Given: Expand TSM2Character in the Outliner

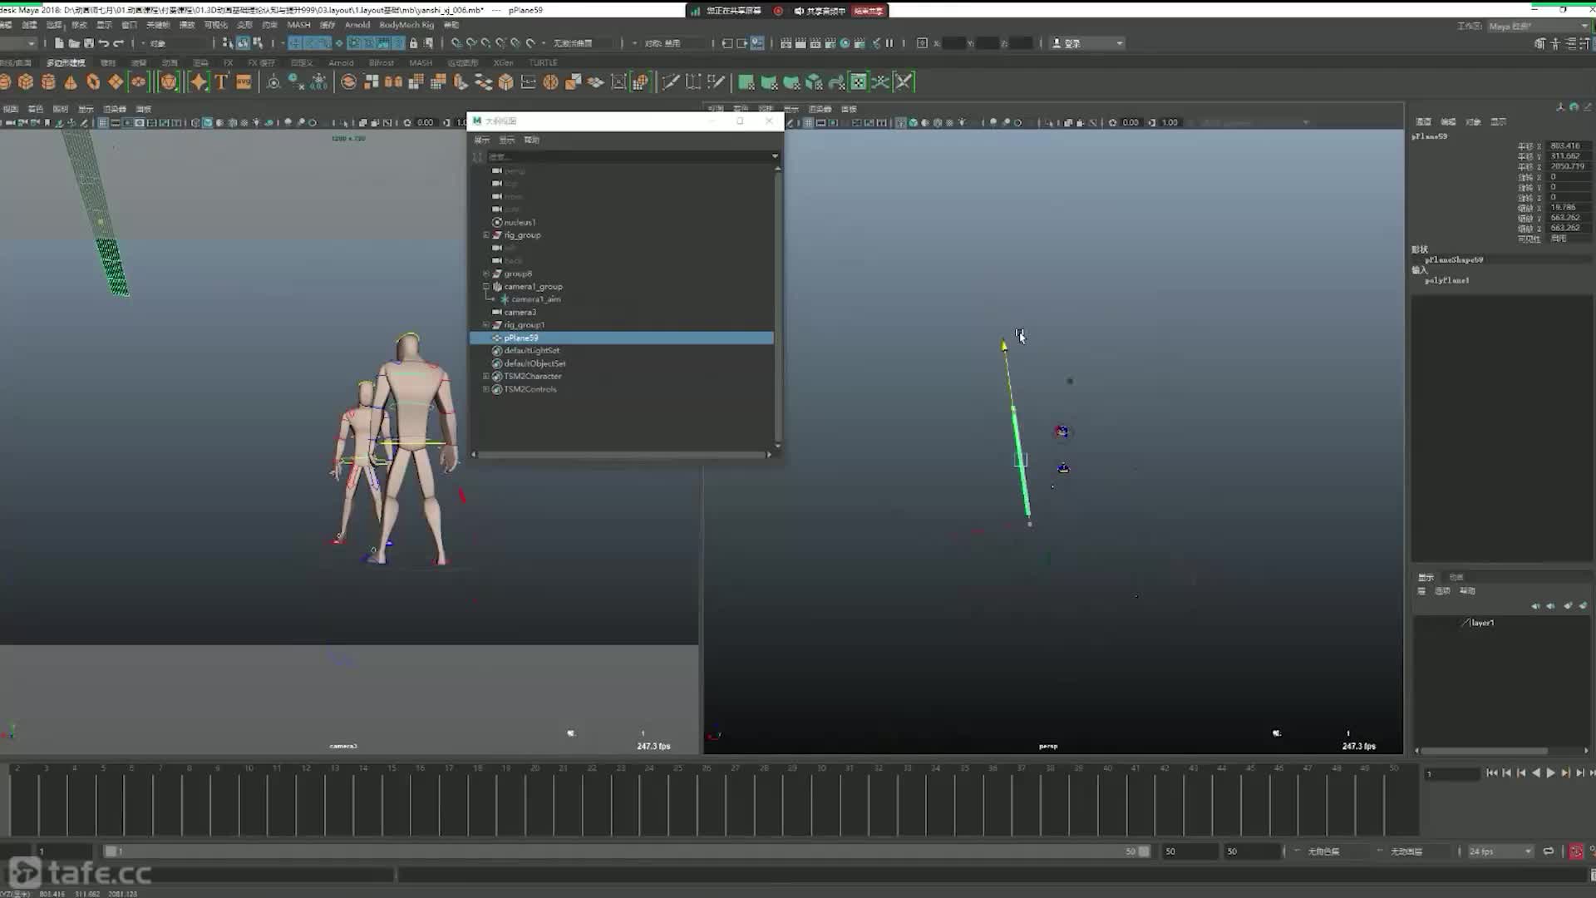Looking at the screenshot, I should [x=486, y=377].
